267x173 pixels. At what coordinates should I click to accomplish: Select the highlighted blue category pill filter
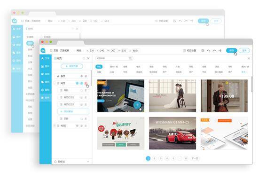click(x=99, y=67)
